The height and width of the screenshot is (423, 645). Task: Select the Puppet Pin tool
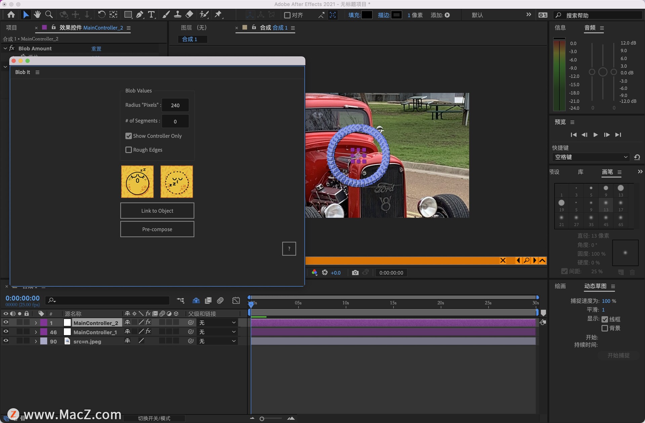click(x=218, y=14)
